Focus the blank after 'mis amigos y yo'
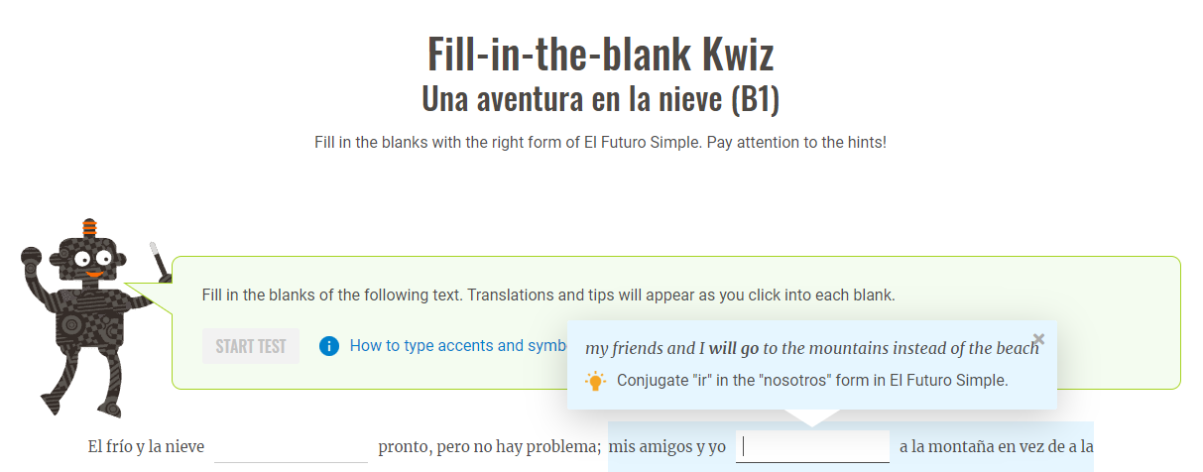 812,446
